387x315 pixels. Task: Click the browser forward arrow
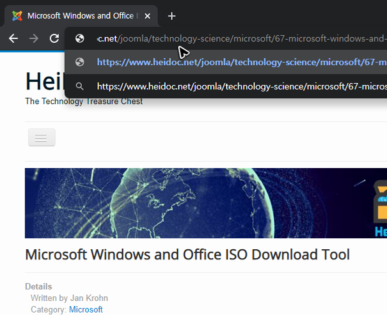coord(34,38)
